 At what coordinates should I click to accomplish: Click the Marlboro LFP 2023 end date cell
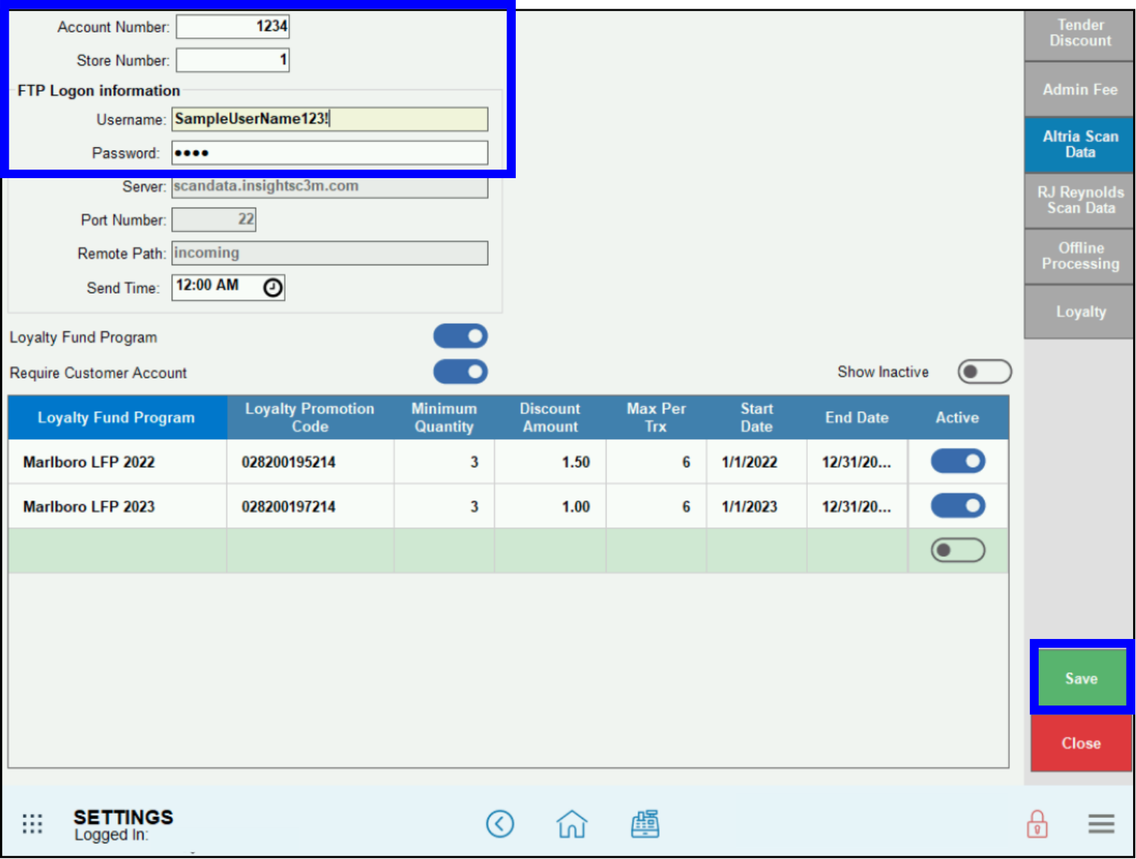[x=857, y=507]
